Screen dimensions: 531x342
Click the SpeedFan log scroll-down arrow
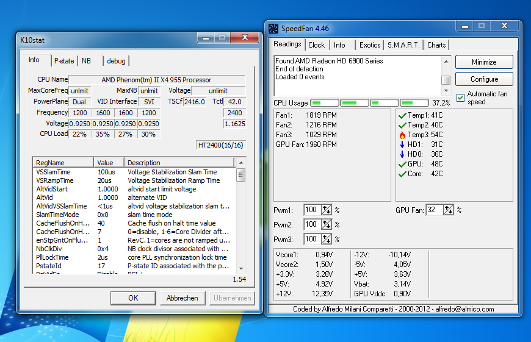pyautogui.click(x=446, y=90)
